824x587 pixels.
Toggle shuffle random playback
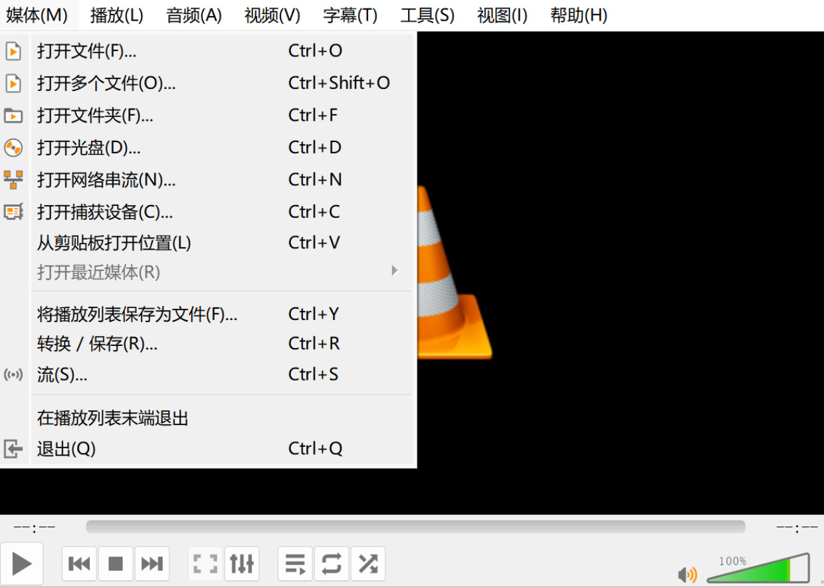368,564
